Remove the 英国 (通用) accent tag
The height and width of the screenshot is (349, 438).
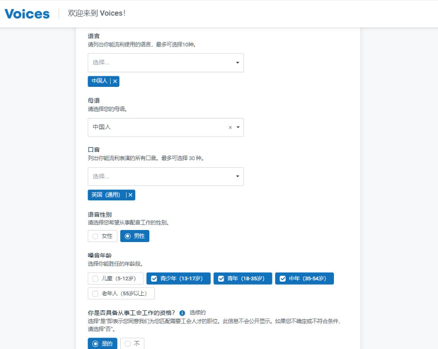(x=130, y=195)
